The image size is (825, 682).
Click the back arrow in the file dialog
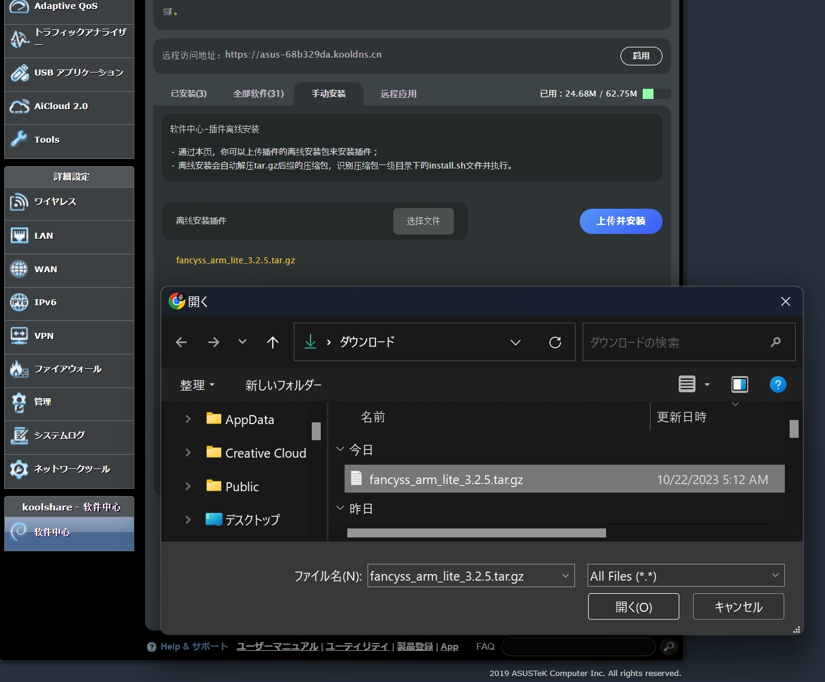tap(182, 342)
